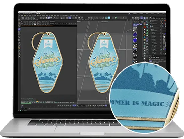
Task: Click the frame zero marker on the timeline
Action: 22,107
